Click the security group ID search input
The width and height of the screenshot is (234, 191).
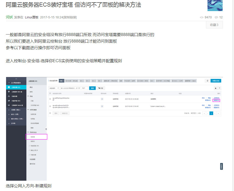[x=74, y=88]
